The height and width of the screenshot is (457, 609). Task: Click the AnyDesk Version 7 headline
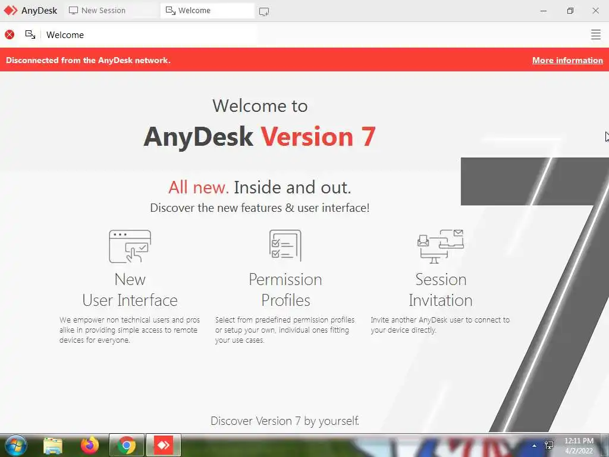point(259,137)
